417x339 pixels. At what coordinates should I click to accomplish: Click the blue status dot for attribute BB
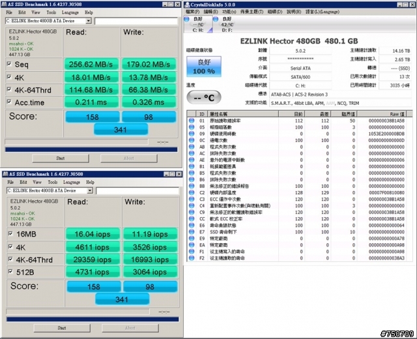(x=191, y=186)
